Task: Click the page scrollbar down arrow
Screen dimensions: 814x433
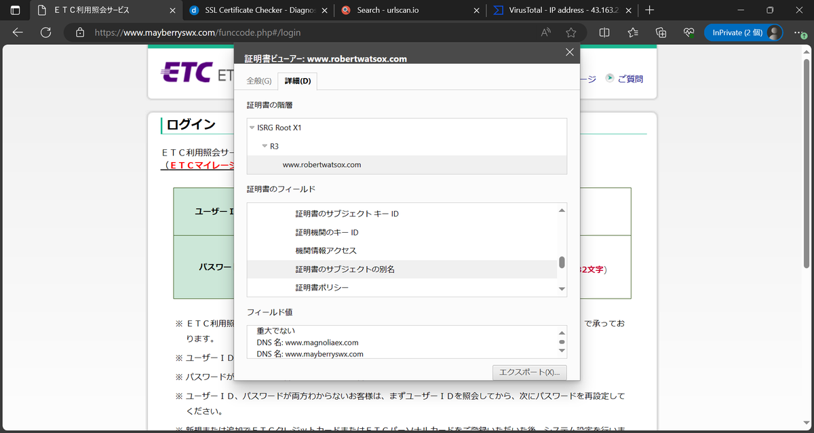Action: (806, 423)
